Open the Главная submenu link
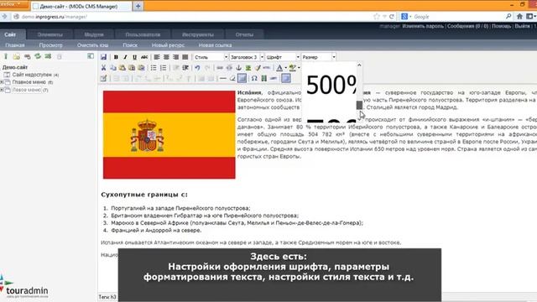This screenshot has height=302, width=537. (15, 45)
